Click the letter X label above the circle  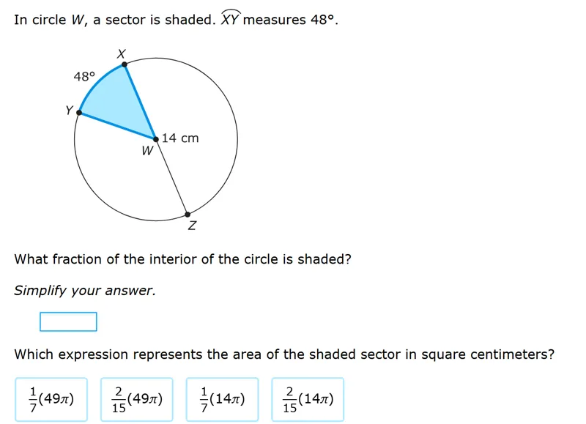click(121, 53)
